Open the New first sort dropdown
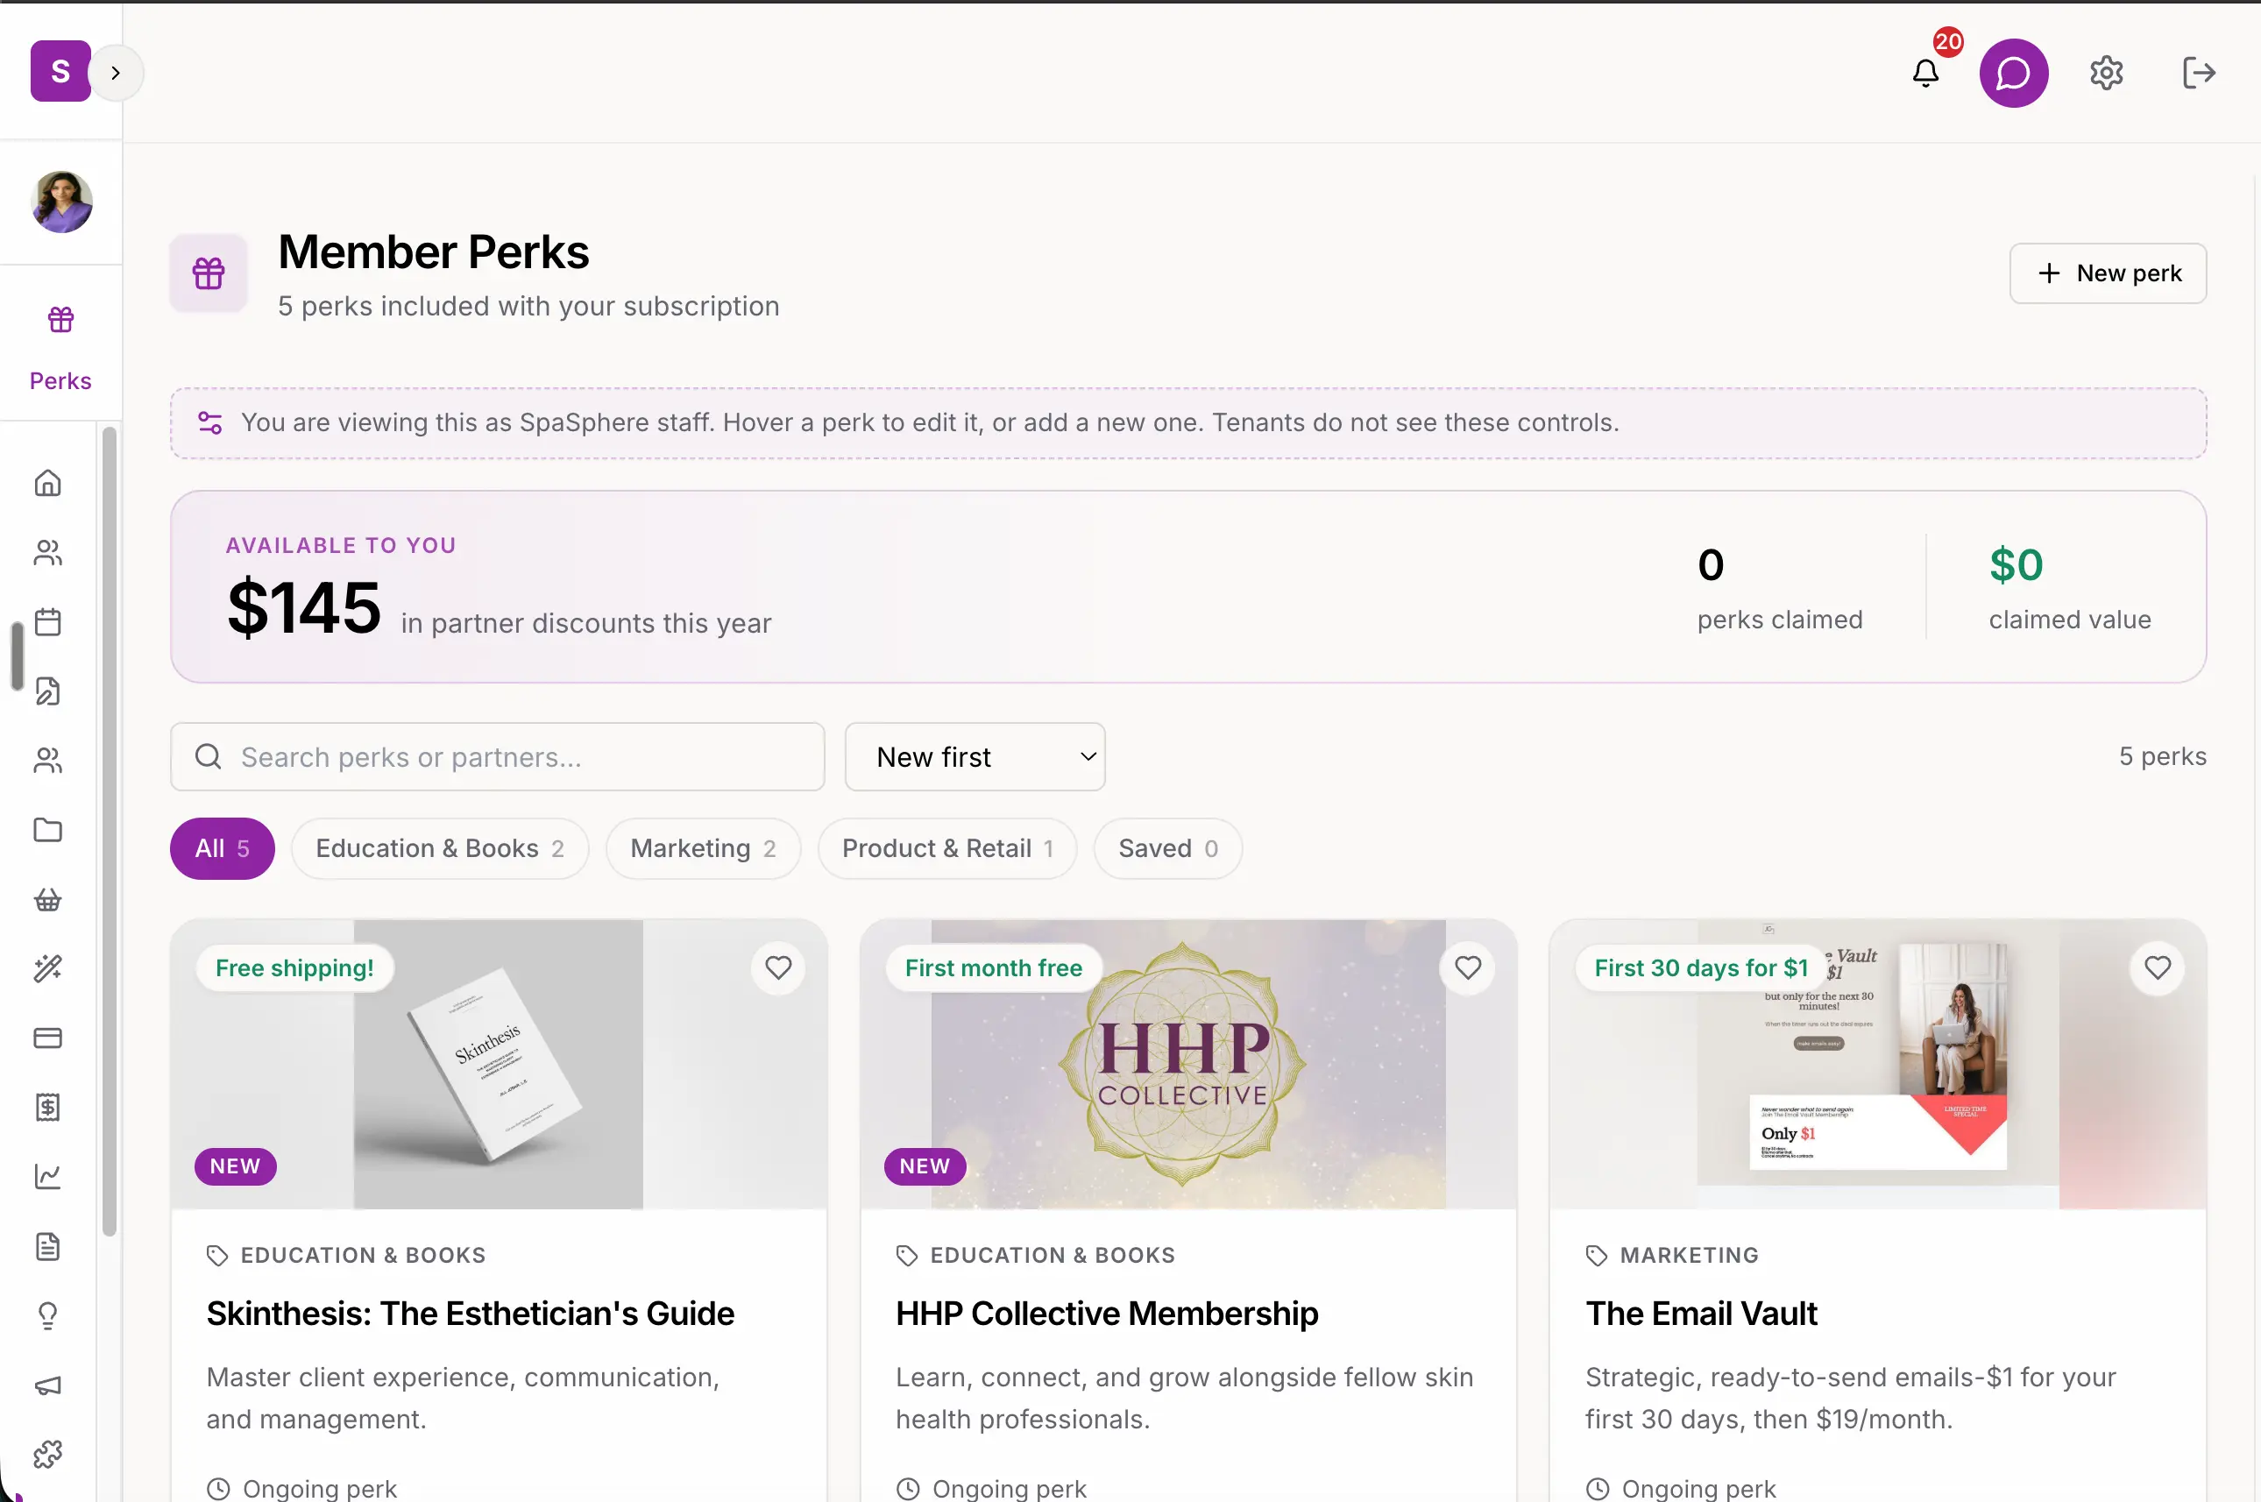Viewport: 2261px width, 1502px height. pos(975,757)
